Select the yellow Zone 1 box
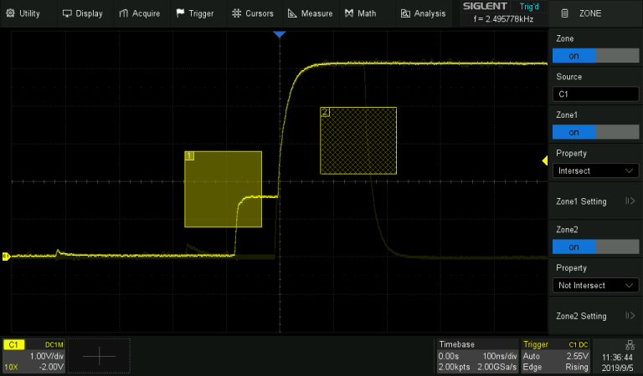Screen dimensions: 643x376 click(223, 189)
